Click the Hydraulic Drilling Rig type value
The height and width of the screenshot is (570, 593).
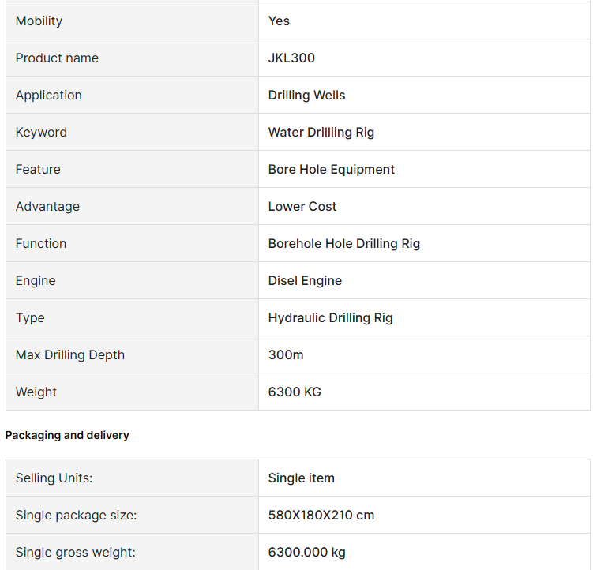330,317
